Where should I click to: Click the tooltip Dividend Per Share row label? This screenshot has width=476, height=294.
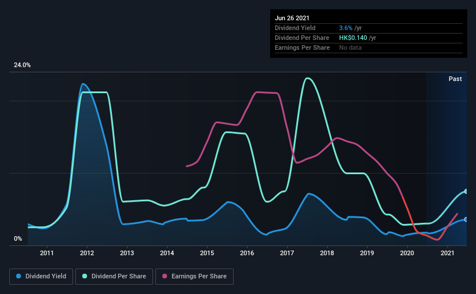[301, 38]
